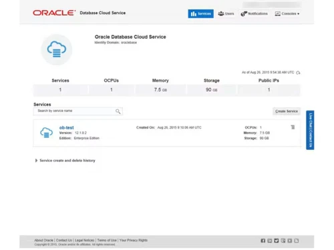The height and width of the screenshot is (250, 334).
Task: Click the RSS feed icon in footer
Action: pyautogui.click(x=297, y=241)
